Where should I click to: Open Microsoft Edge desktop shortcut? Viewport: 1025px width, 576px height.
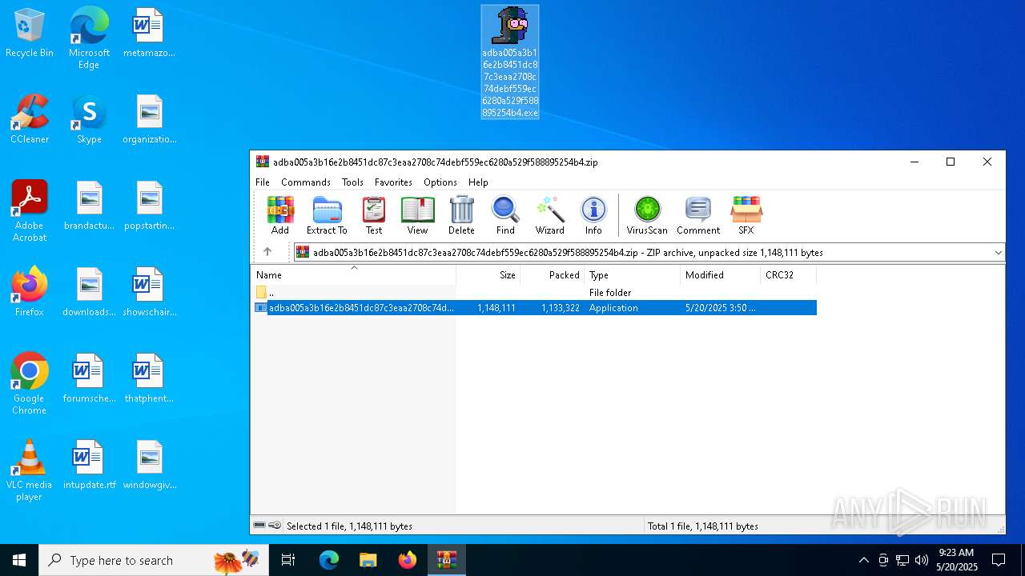89,38
